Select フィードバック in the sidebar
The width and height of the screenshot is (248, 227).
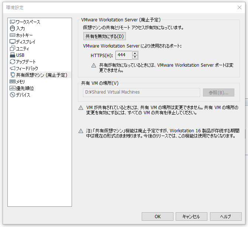(x=27, y=68)
